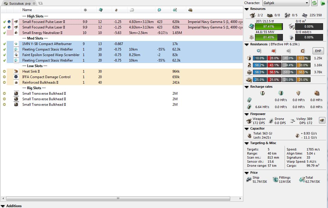Click the turret hardpoints icon 2/2
328x208 pixels.
pos(253,15)
